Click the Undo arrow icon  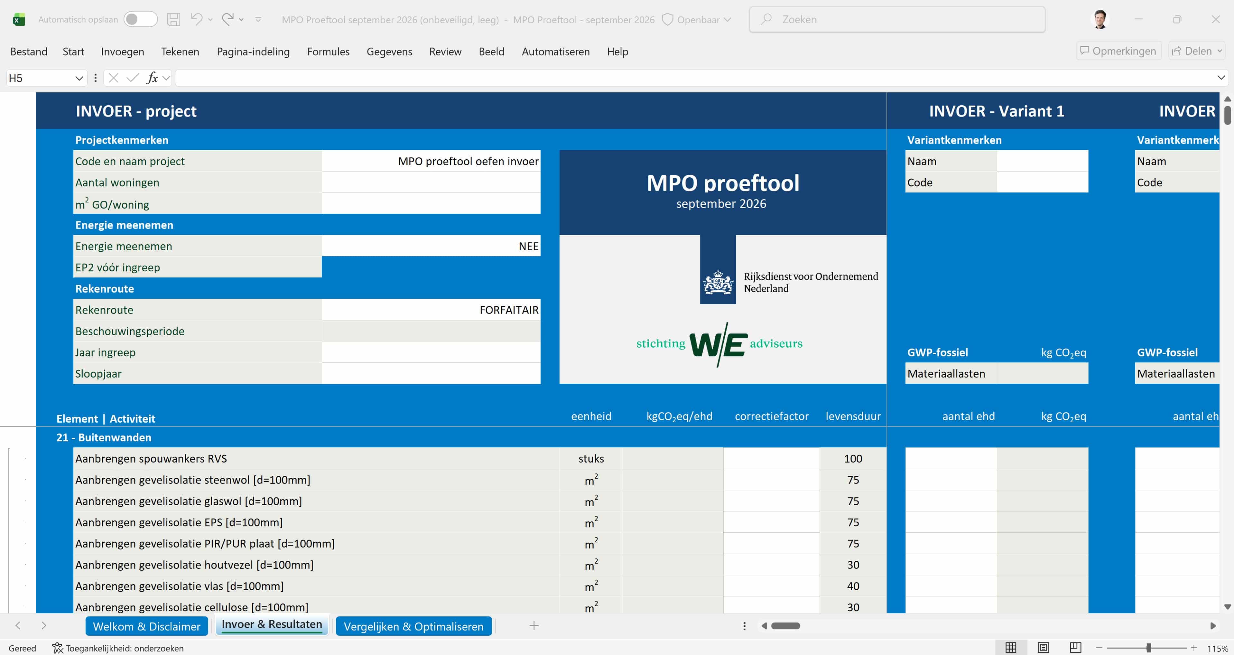click(196, 19)
